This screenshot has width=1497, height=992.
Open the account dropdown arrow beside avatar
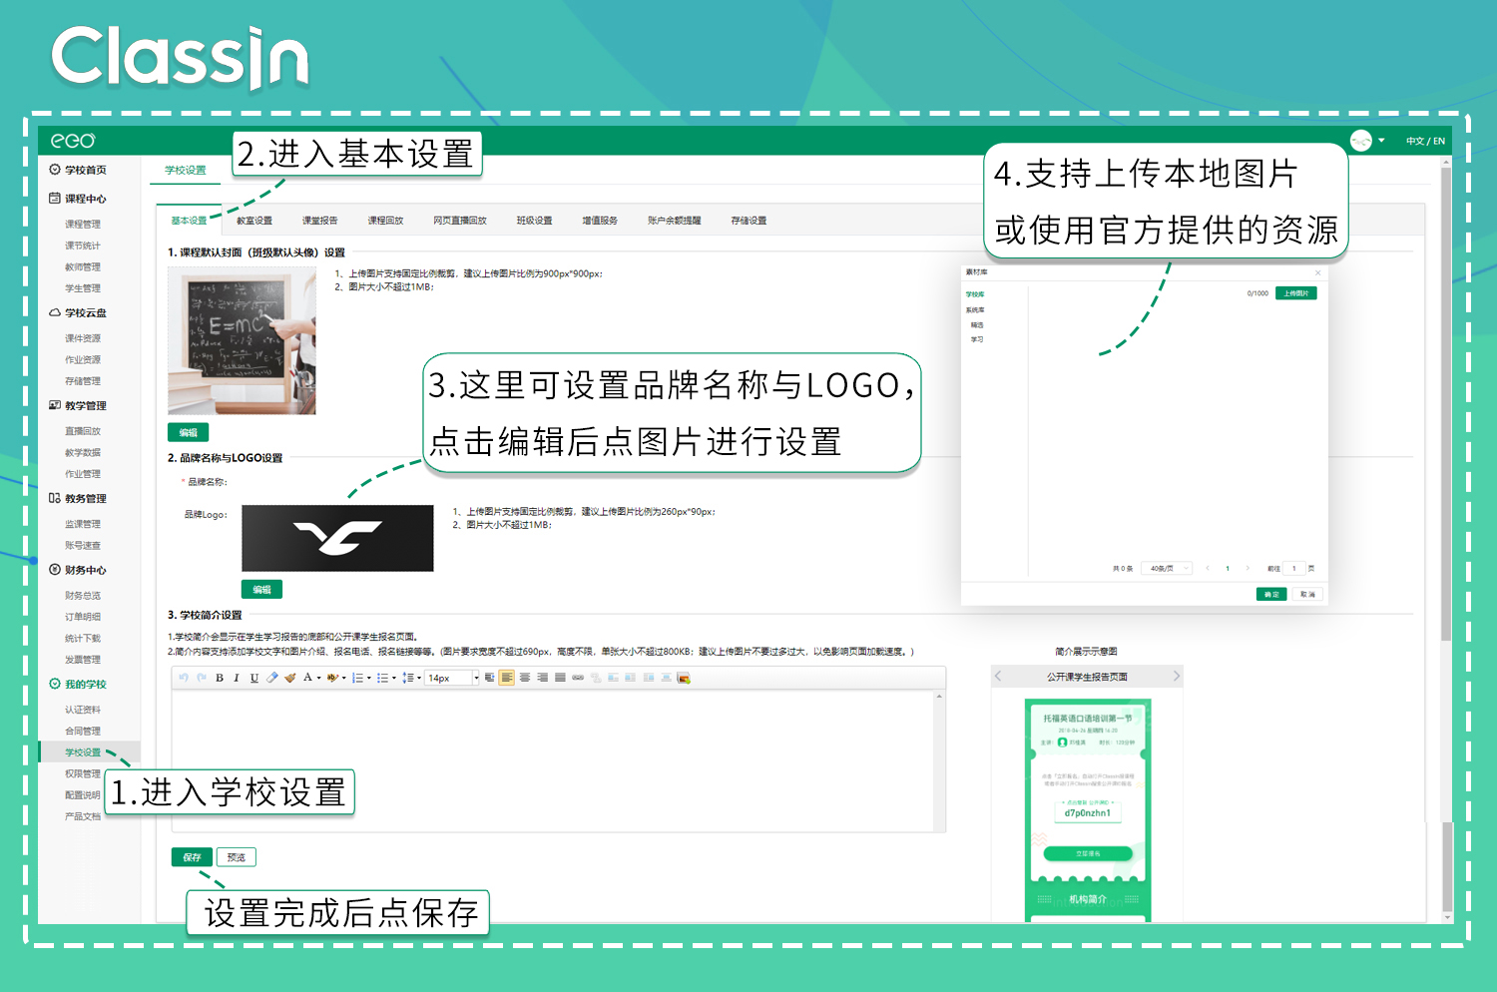(x=1381, y=141)
